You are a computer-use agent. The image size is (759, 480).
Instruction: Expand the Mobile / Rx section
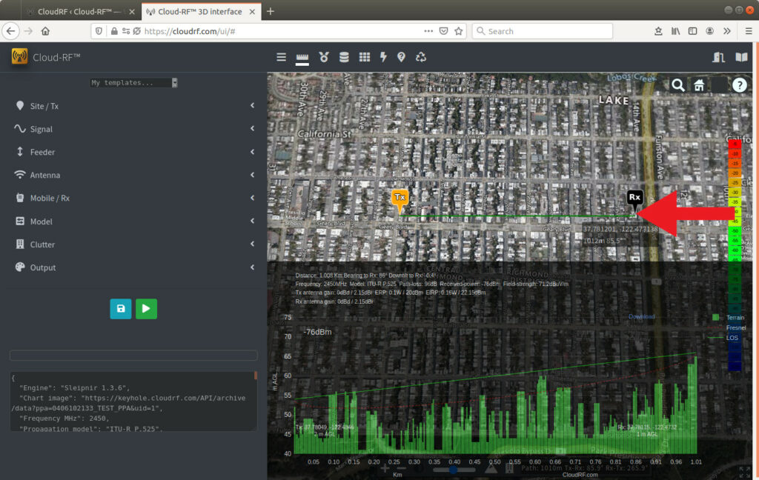[x=133, y=198]
